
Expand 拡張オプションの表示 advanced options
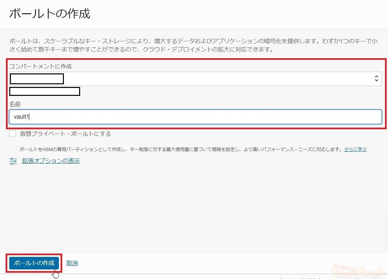(x=51, y=161)
